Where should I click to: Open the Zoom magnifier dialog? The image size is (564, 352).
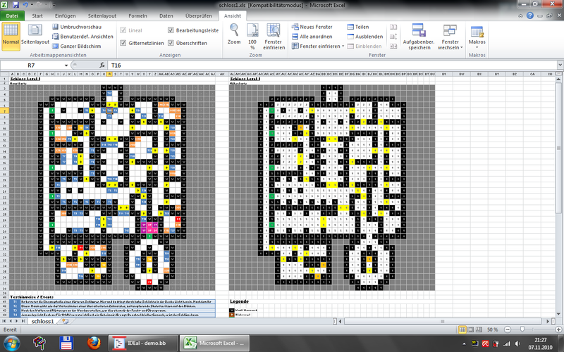point(234,34)
